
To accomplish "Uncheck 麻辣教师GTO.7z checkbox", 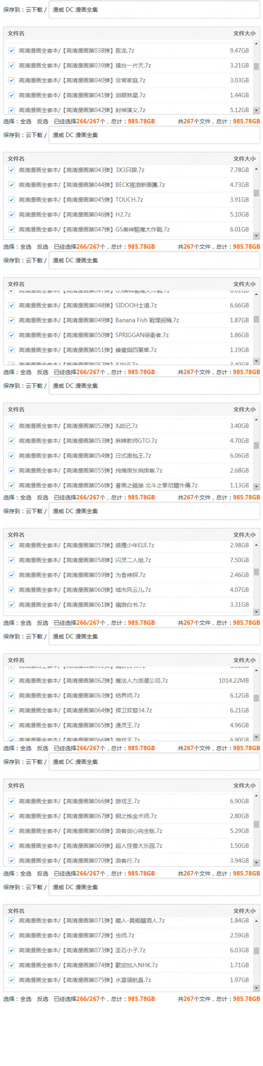I will coord(12,441).
